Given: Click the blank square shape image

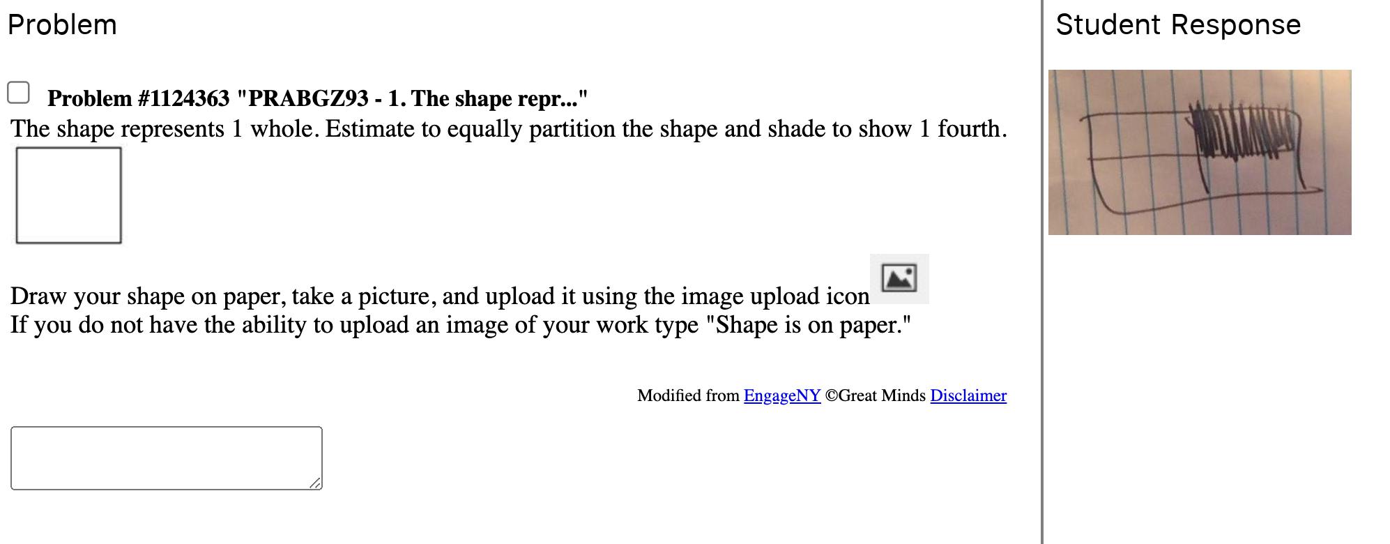Looking at the screenshot, I should click(68, 195).
